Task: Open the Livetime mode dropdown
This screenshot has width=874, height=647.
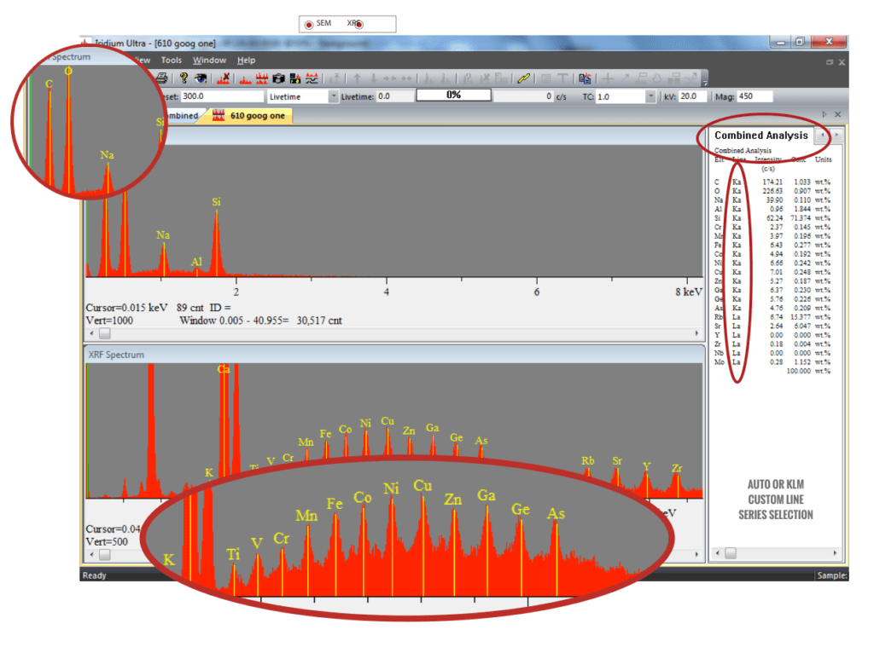Action: pos(333,96)
